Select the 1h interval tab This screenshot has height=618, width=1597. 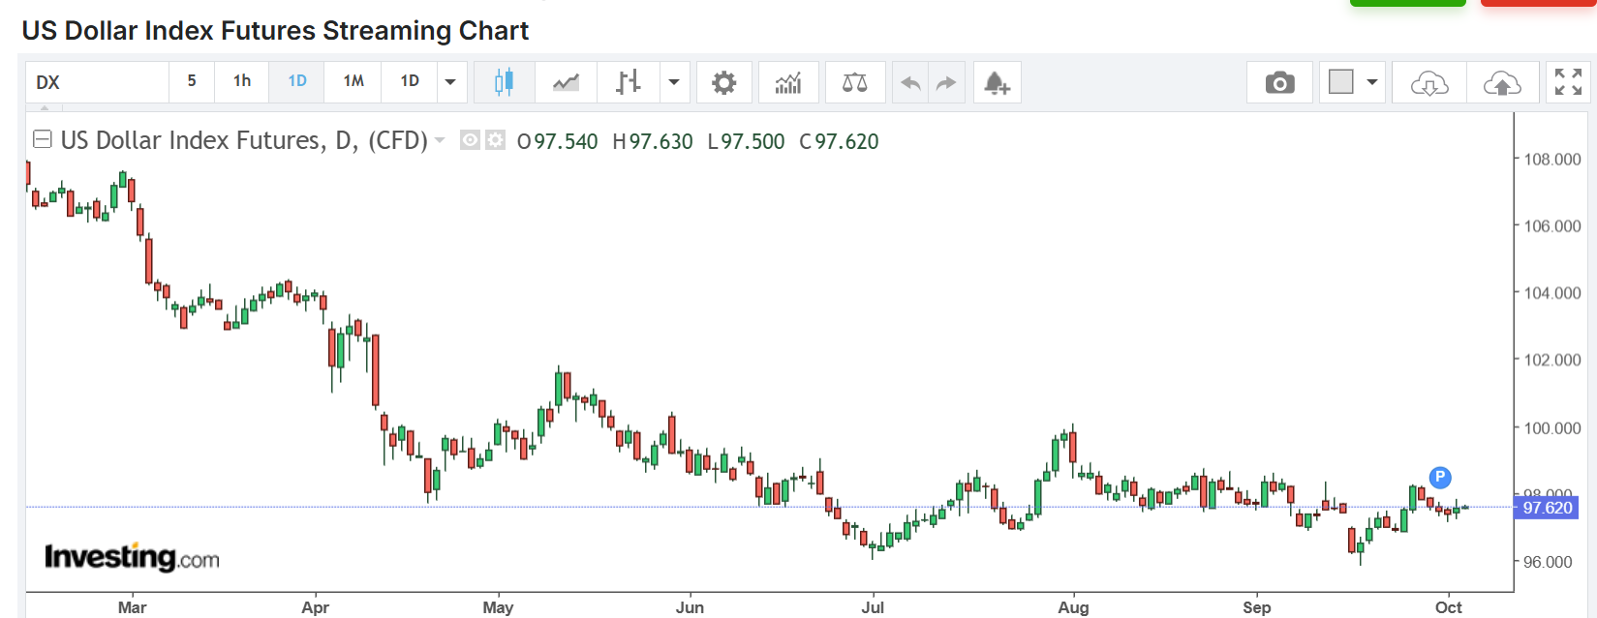[242, 81]
